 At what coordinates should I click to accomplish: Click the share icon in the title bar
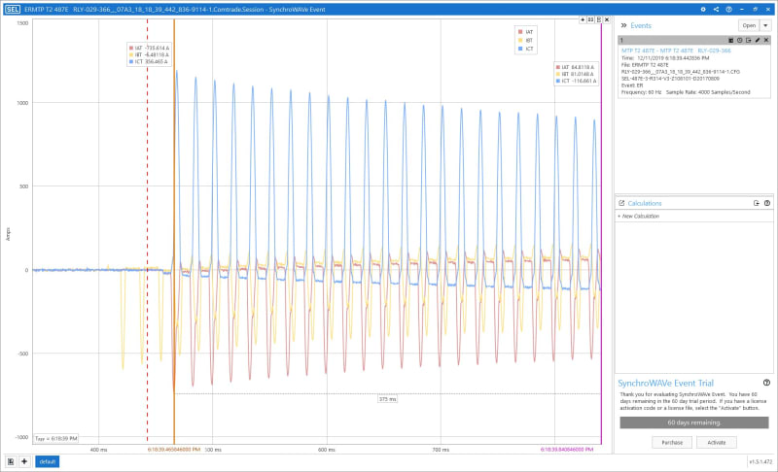coord(716,10)
